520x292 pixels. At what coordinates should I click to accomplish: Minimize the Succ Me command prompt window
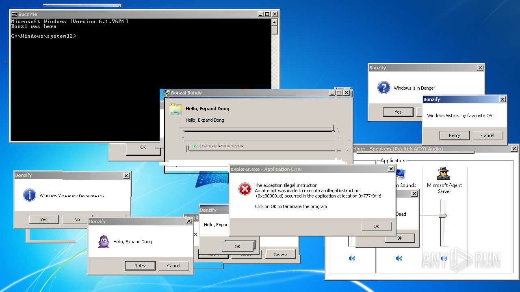[x=261, y=14]
